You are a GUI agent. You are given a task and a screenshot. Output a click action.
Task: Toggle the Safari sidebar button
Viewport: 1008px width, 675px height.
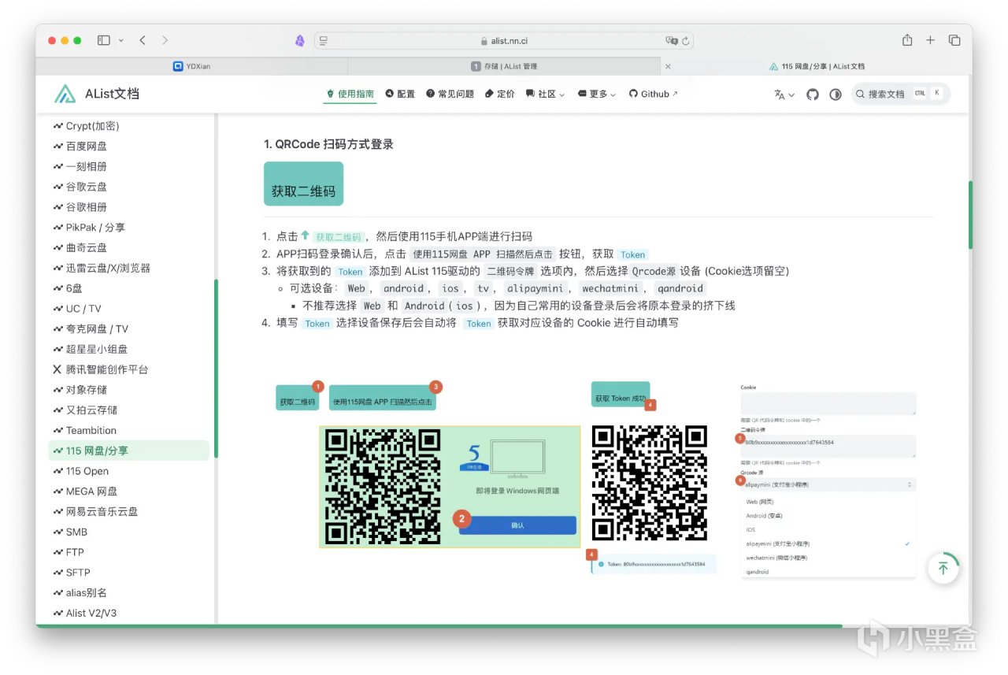103,40
